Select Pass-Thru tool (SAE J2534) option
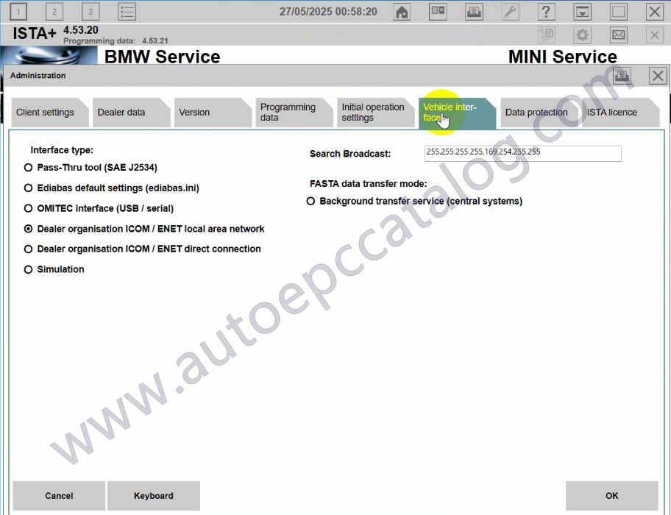 (x=90, y=167)
